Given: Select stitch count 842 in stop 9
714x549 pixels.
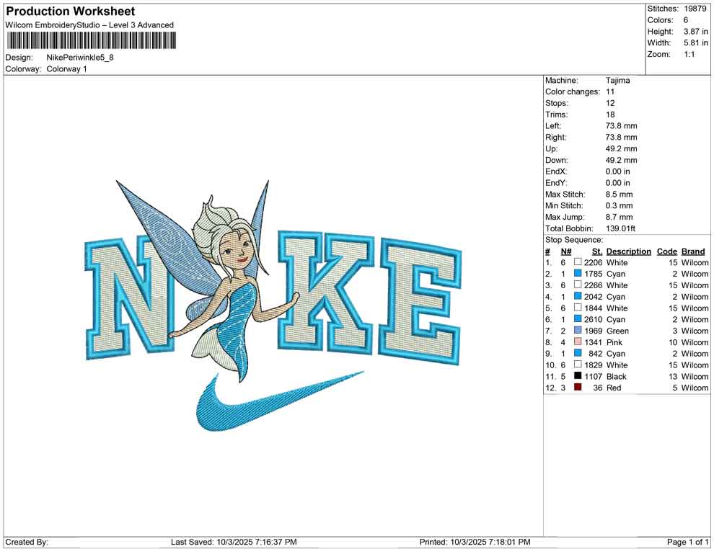Looking at the screenshot, I should pyautogui.click(x=596, y=354).
